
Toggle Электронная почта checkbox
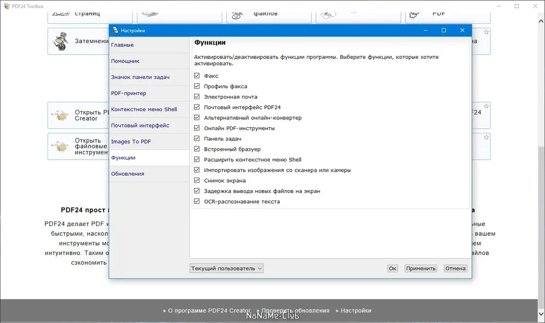click(197, 96)
